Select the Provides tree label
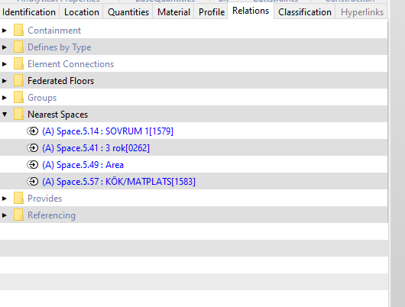The width and height of the screenshot is (405, 307). pyautogui.click(x=44, y=199)
